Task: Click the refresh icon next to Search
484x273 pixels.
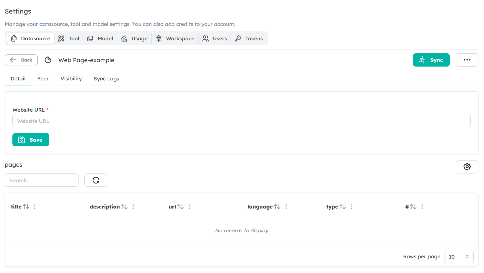Action: click(x=96, y=180)
